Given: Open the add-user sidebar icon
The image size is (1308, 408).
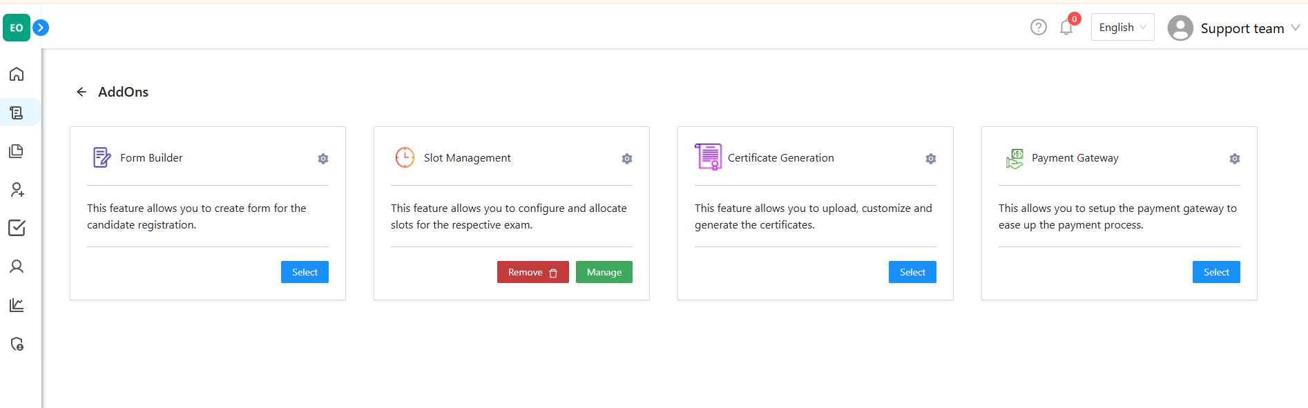Looking at the screenshot, I should (17, 190).
